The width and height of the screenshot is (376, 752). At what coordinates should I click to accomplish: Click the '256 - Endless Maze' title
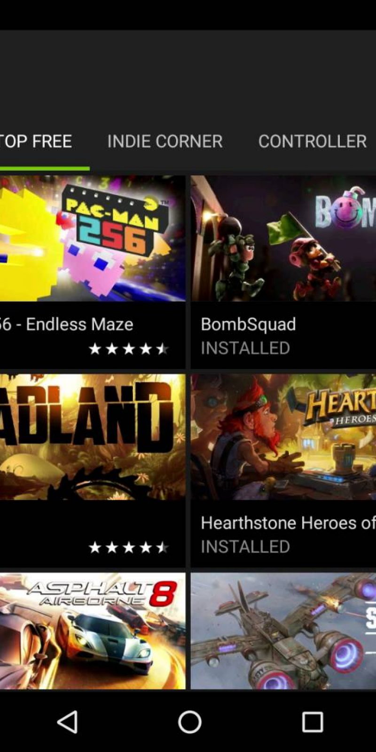point(67,324)
